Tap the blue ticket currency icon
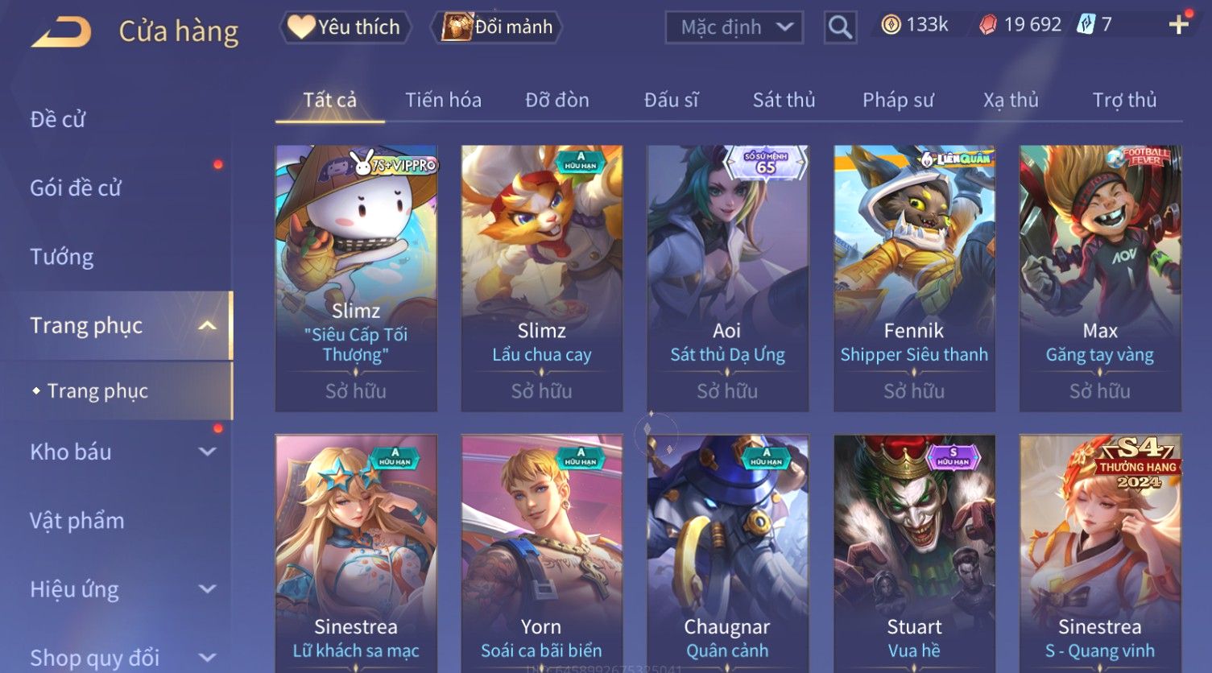Viewport: 1212px width, 673px height. tap(1086, 25)
